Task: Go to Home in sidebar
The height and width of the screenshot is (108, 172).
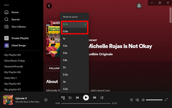Action: tap(11, 12)
